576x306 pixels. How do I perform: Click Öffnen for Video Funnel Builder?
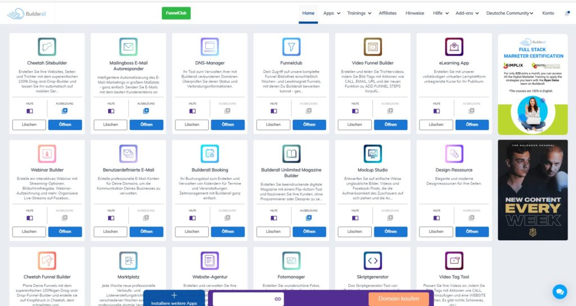[x=390, y=124]
